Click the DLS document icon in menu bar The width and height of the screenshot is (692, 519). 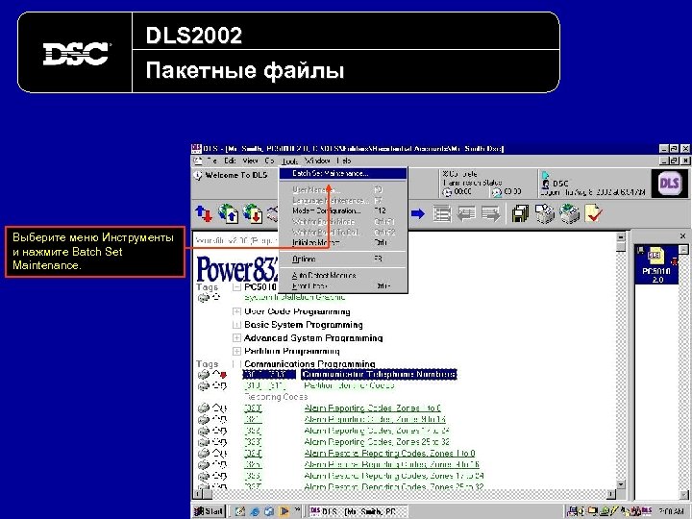[198, 161]
